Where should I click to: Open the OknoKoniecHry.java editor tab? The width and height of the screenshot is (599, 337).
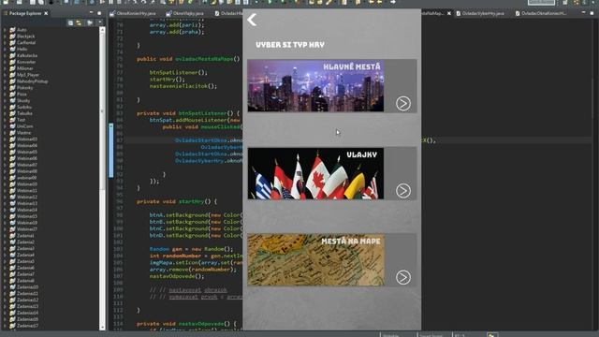click(x=133, y=13)
